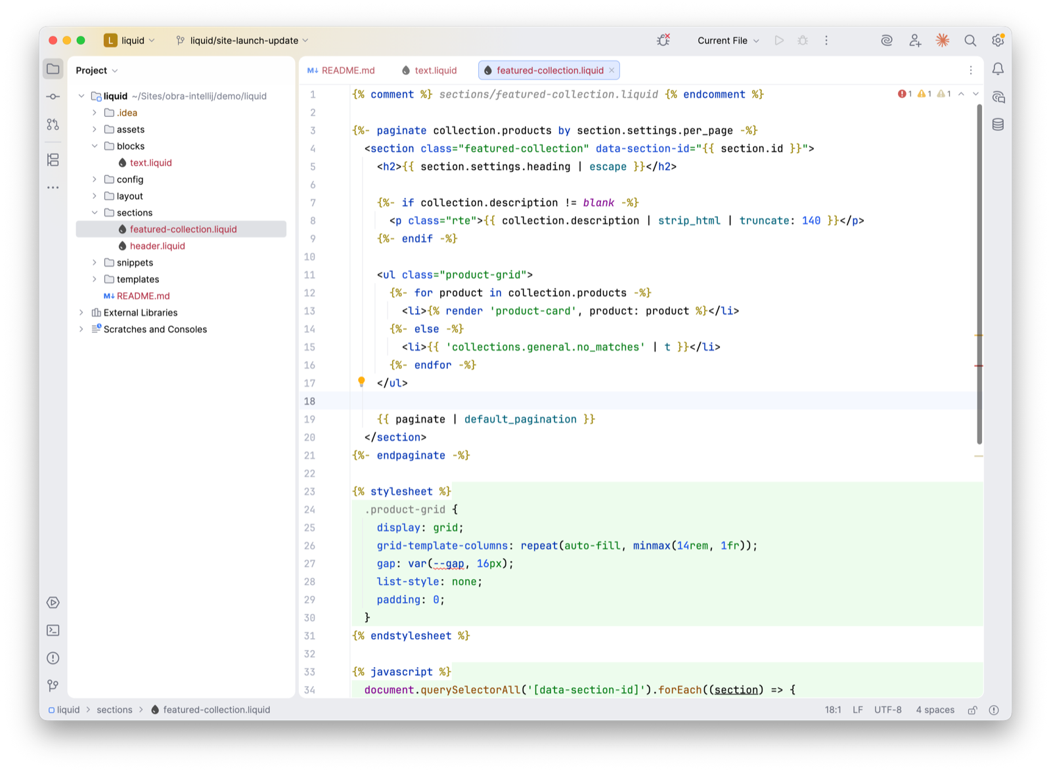Open IDE settings gear icon
1051x772 pixels.
click(998, 40)
